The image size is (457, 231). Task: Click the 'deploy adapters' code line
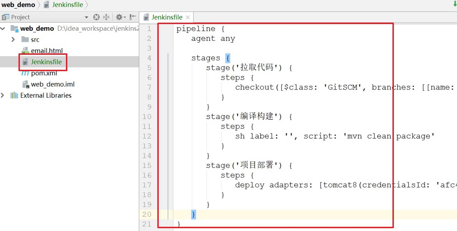[346, 185]
